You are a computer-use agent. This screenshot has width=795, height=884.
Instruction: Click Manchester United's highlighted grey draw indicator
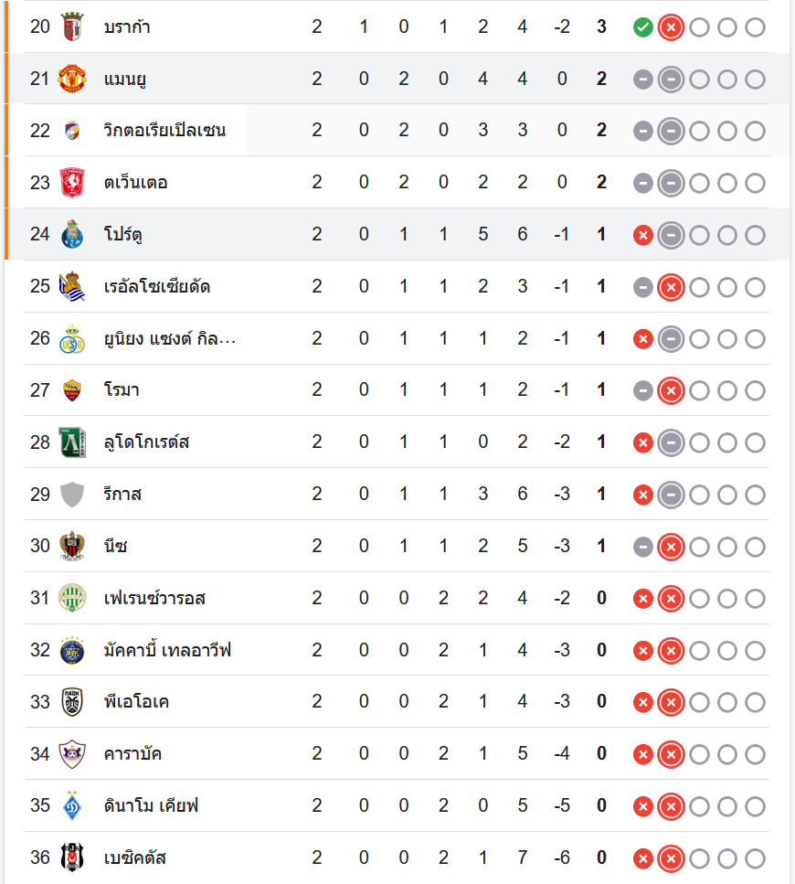point(671,80)
